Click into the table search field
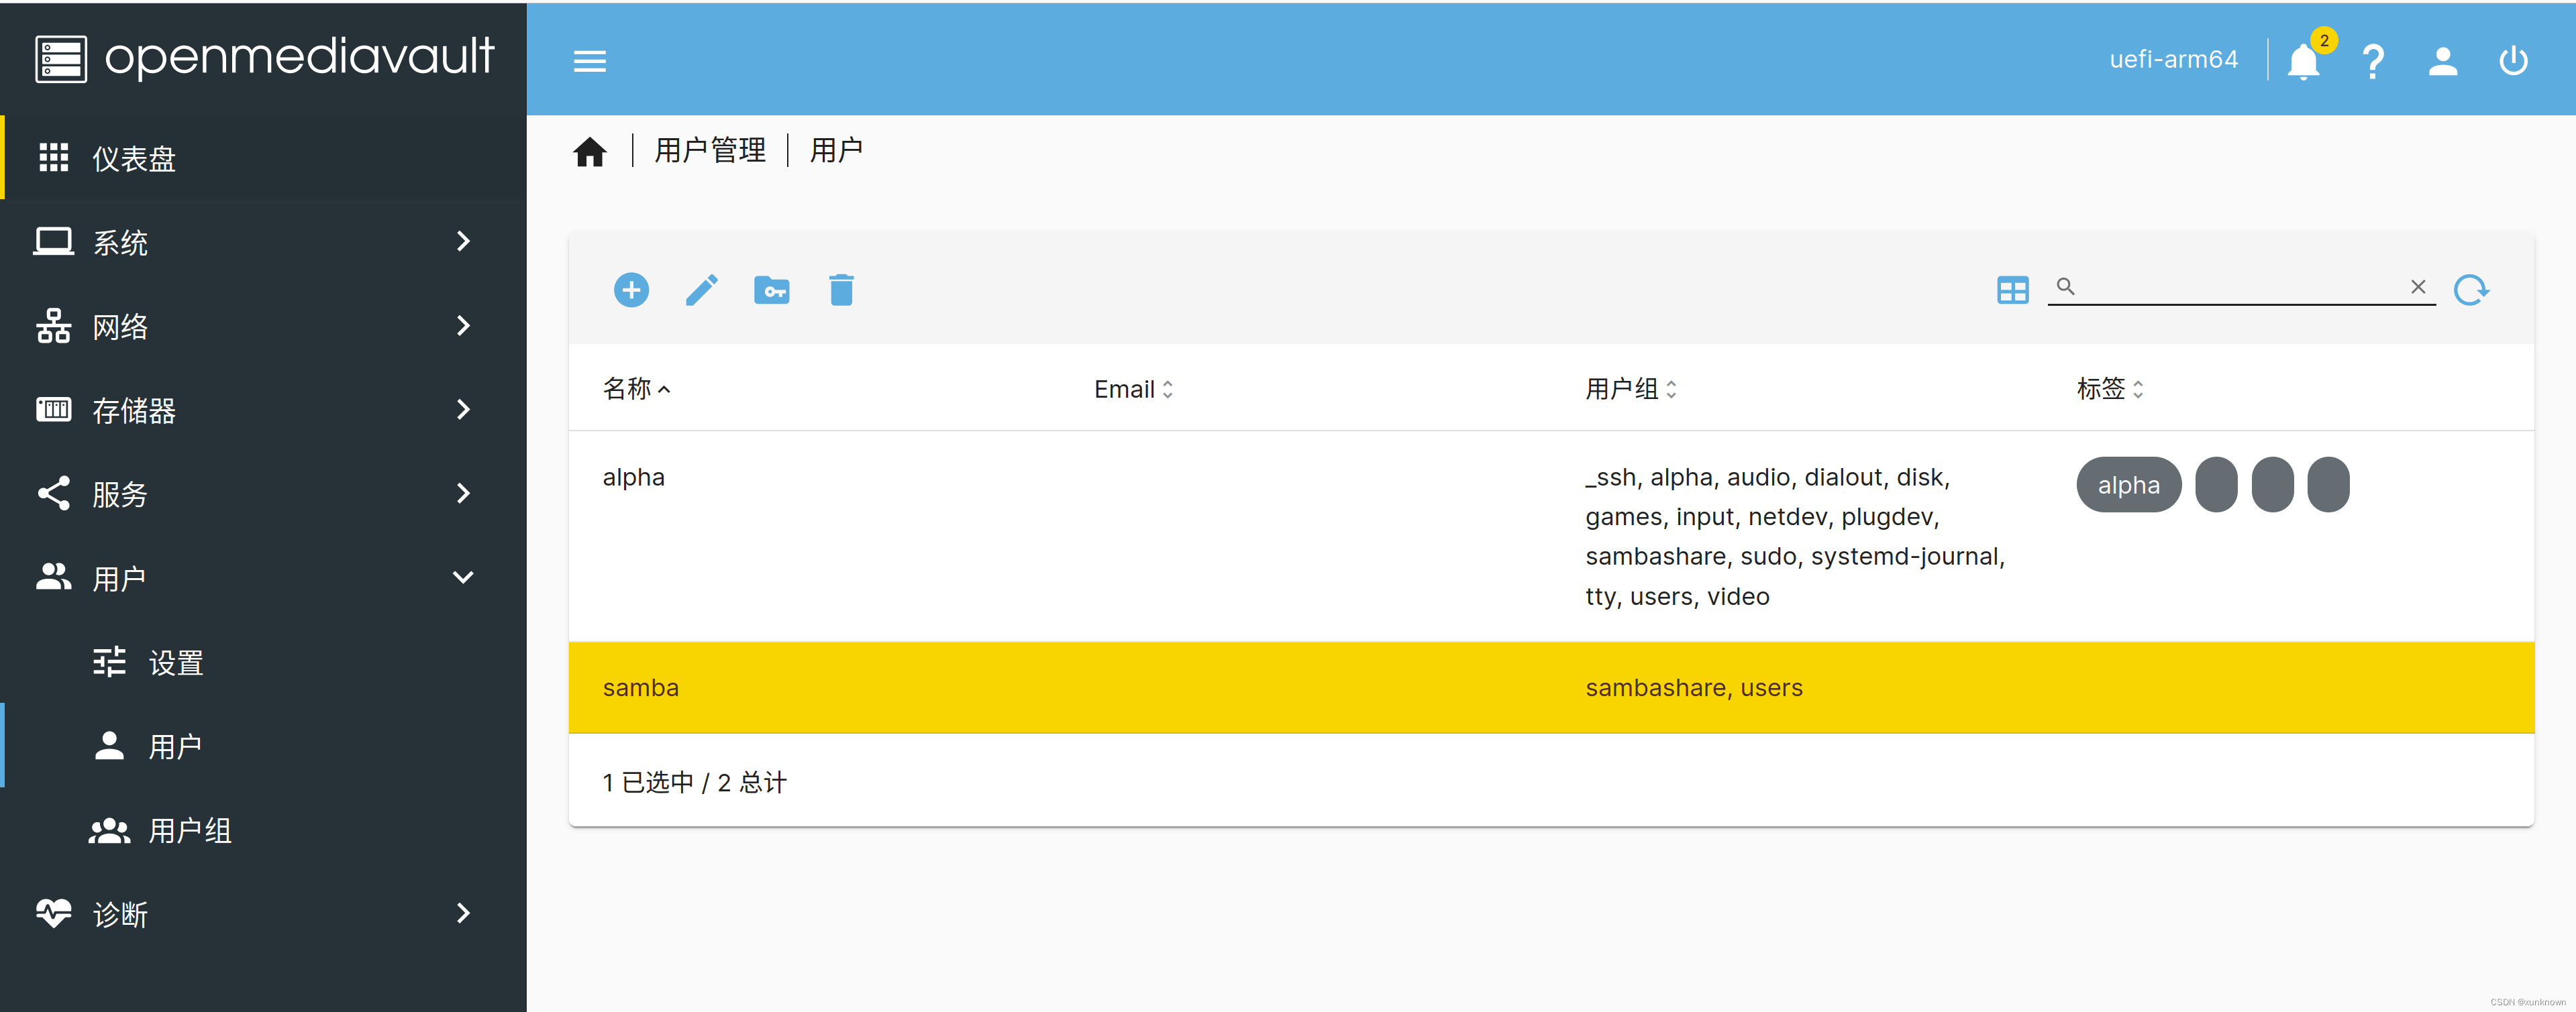The image size is (2576, 1012). [x=2240, y=287]
